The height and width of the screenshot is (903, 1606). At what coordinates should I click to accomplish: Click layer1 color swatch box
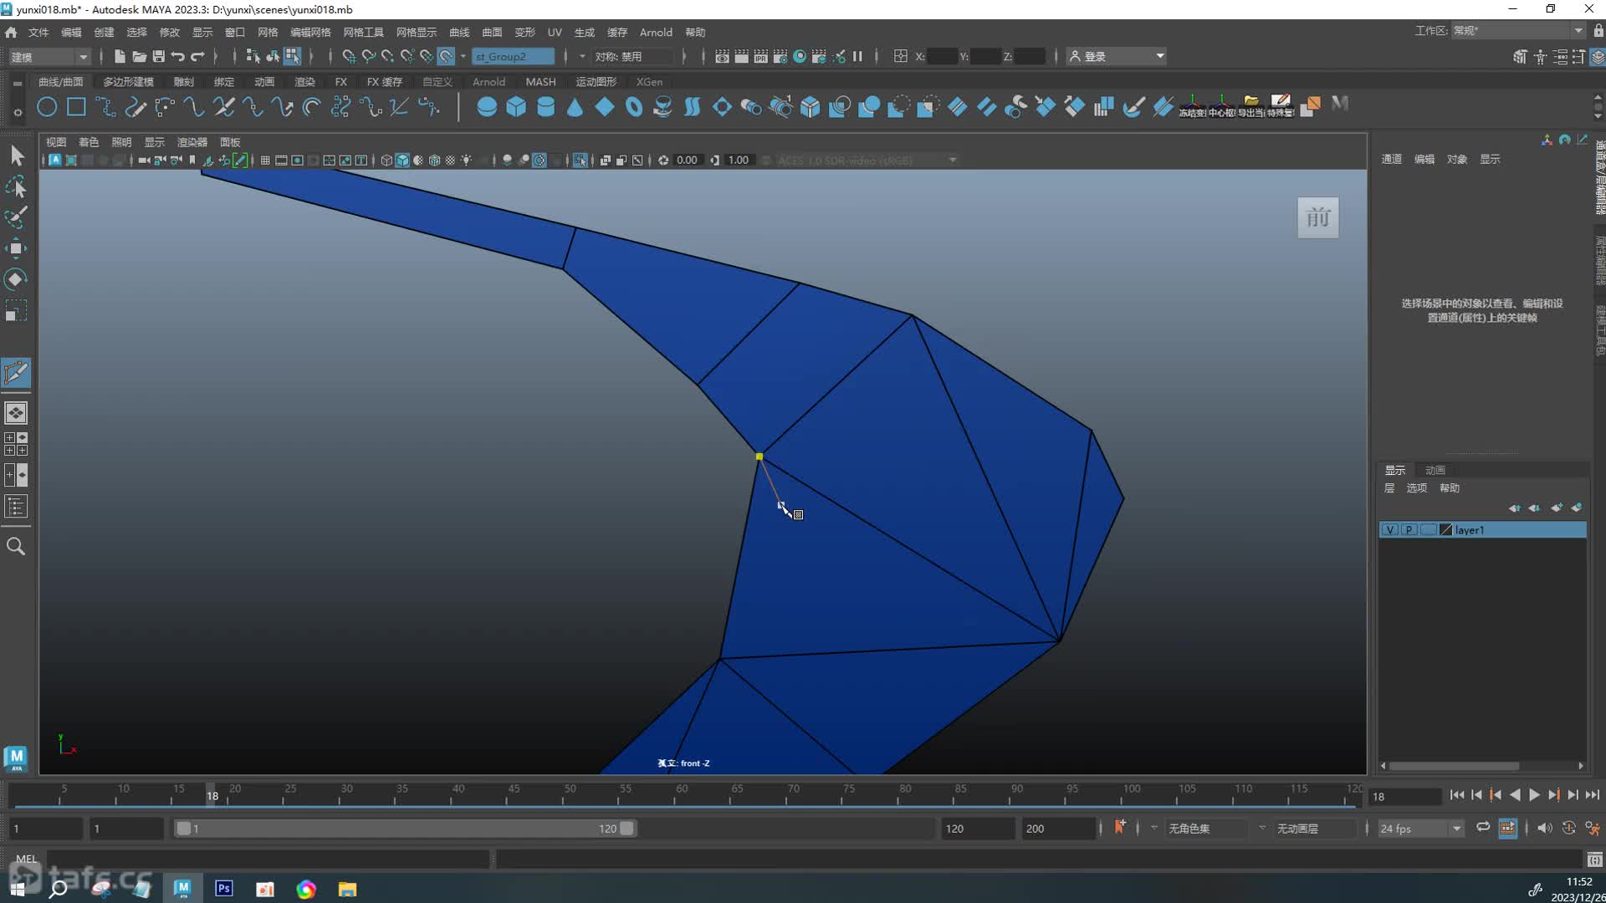click(x=1445, y=530)
